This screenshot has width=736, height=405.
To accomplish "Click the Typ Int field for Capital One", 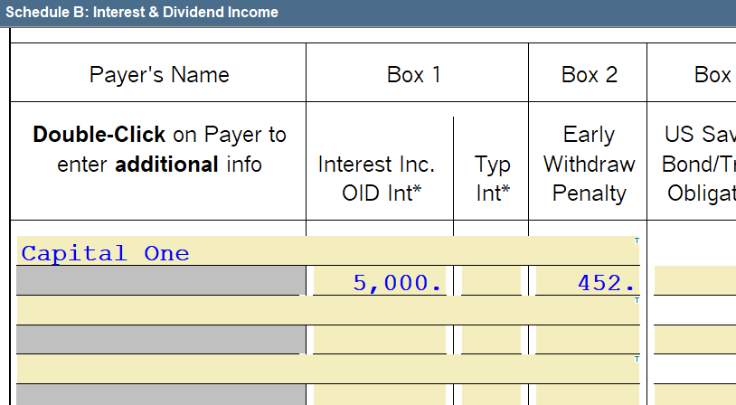I will point(491,283).
